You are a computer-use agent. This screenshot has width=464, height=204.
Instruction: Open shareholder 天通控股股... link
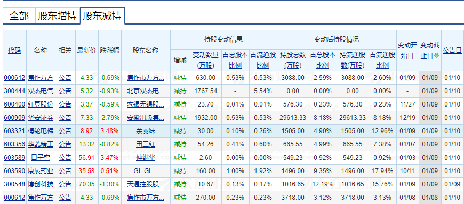click(146, 184)
